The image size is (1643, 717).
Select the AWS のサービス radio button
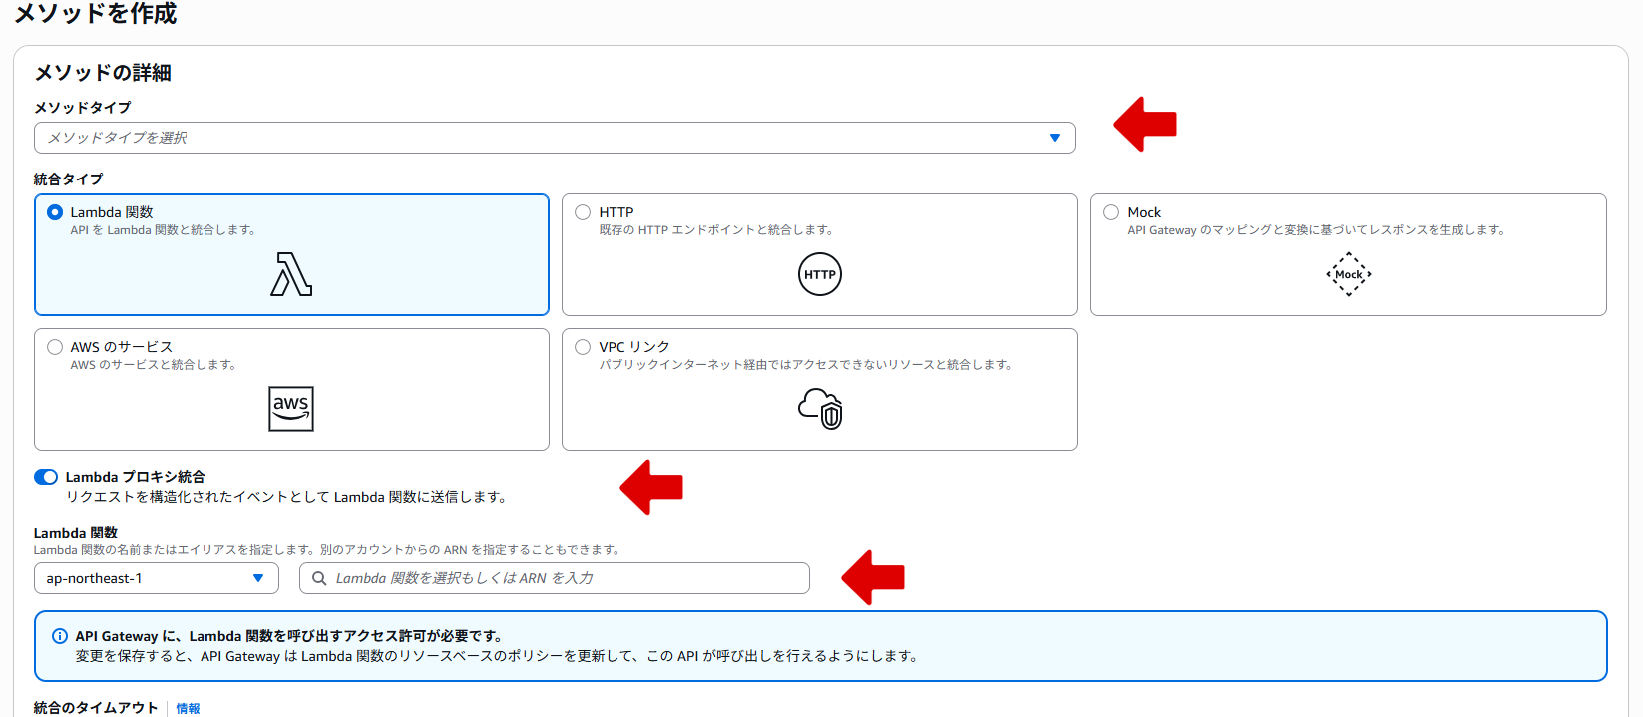(x=55, y=347)
